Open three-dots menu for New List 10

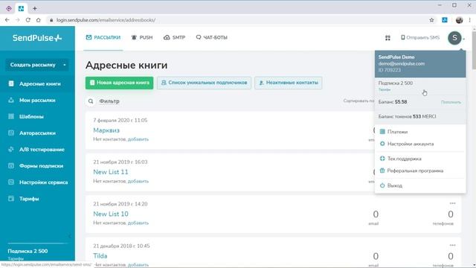tap(452, 203)
